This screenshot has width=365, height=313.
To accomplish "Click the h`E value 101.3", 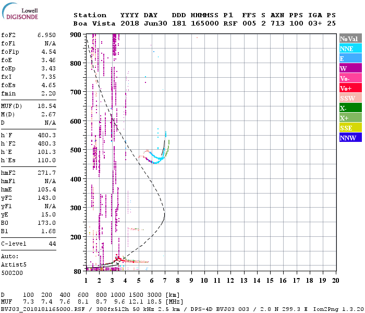I will point(46,152).
